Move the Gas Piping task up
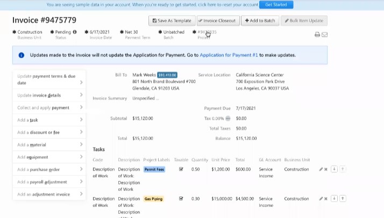Image resolution: width=384 pixels, height=218 pixels. [343, 199]
